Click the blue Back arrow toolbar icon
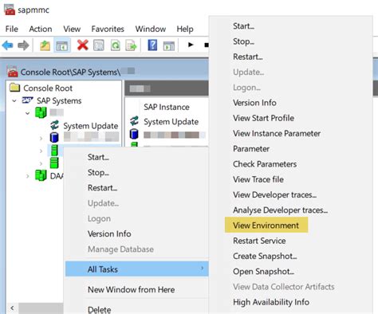Viewport: 378px width, 314px height. (7, 45)
